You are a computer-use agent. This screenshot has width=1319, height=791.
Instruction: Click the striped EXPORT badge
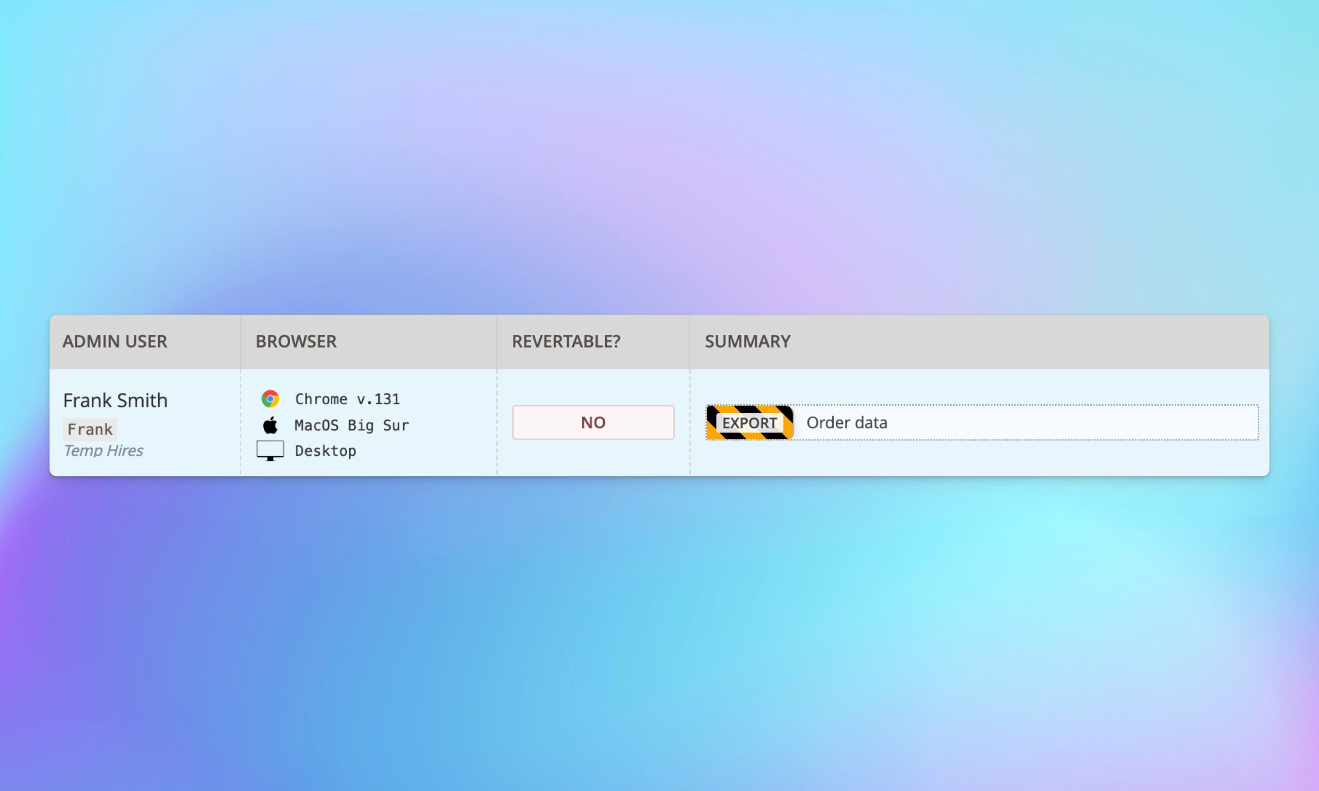tap(750, 423)
